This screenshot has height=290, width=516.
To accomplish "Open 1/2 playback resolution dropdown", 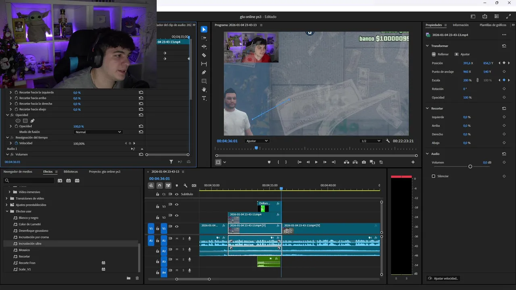I will (371, 141).
